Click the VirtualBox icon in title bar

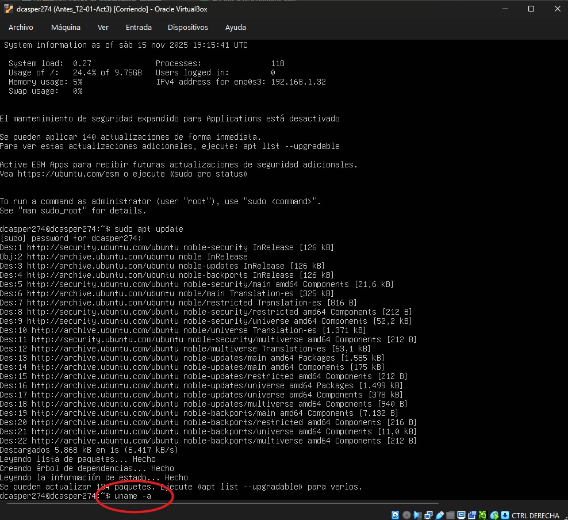click(8, 9)
